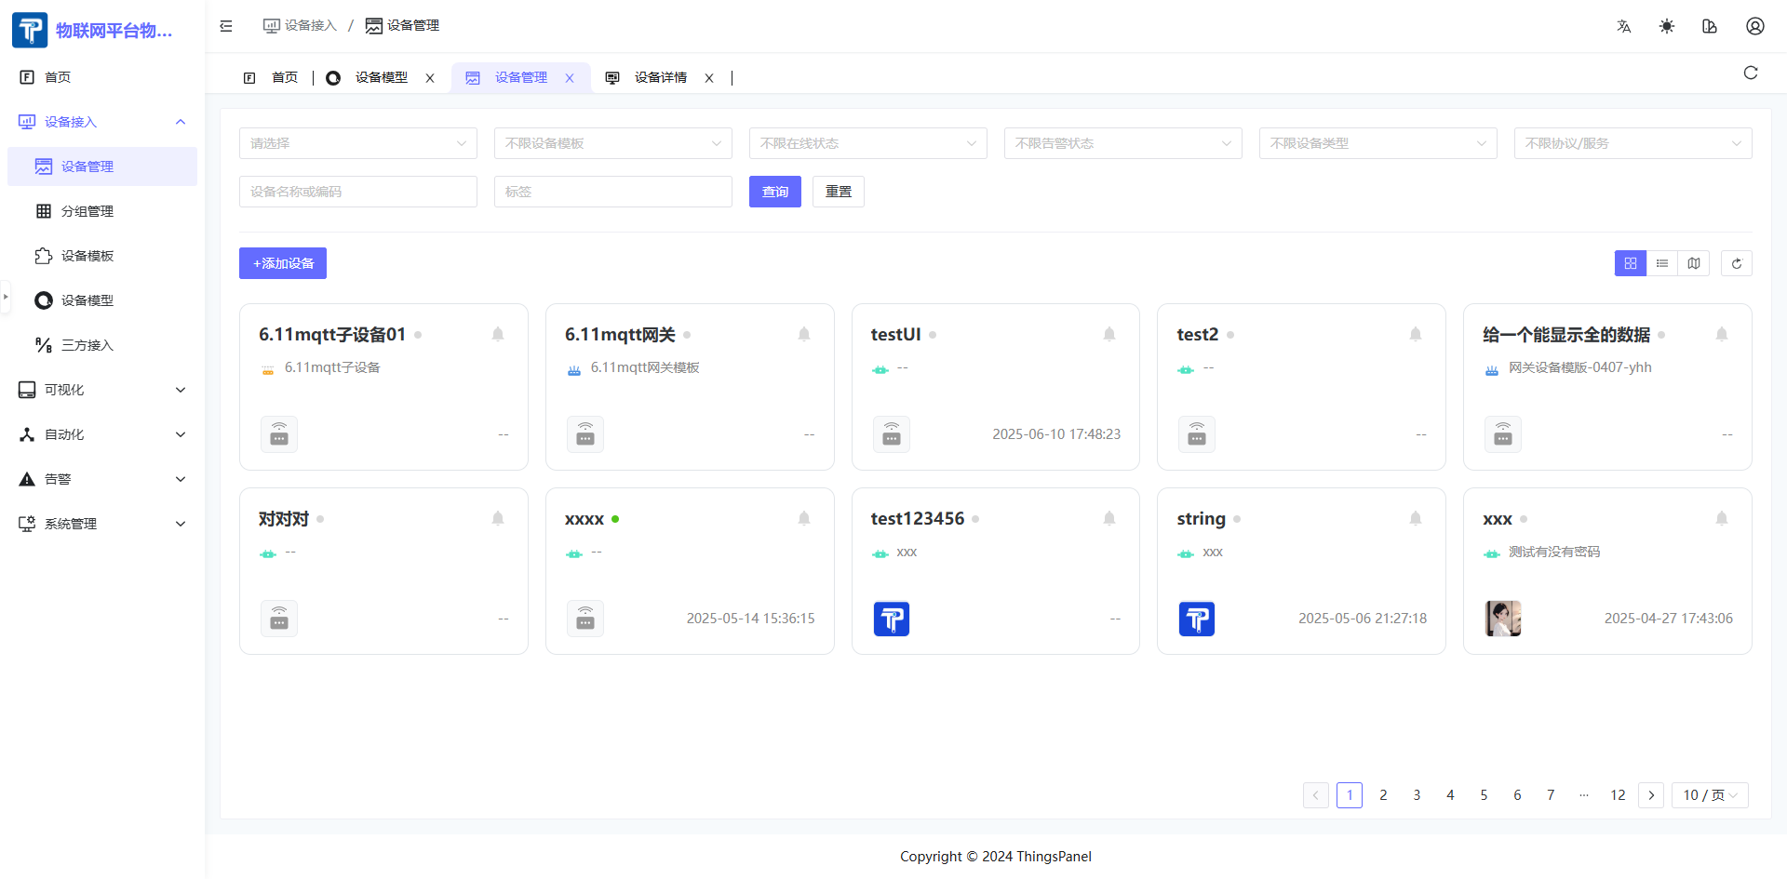Screen dimensions: 1787x879
Task: Close the 设备模型 tab
Action: 429,78
